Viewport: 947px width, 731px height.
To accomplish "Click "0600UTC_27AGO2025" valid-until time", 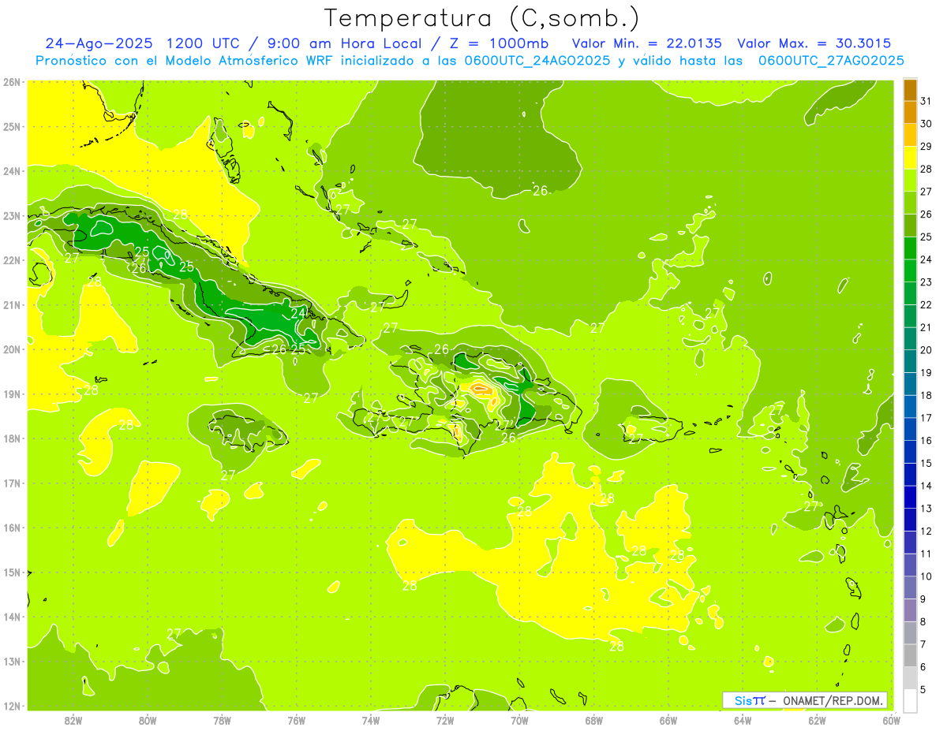I will tap(831, 61).
